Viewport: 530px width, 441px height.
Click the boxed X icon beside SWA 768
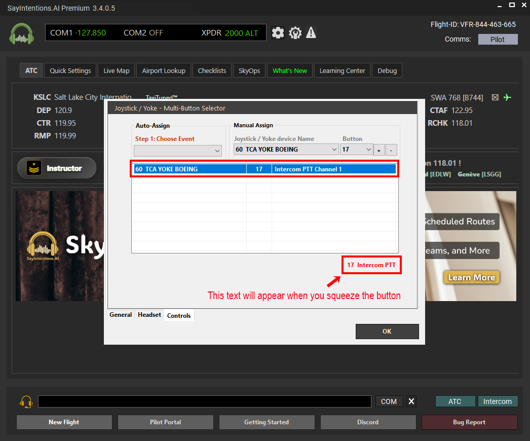(495, 97)
